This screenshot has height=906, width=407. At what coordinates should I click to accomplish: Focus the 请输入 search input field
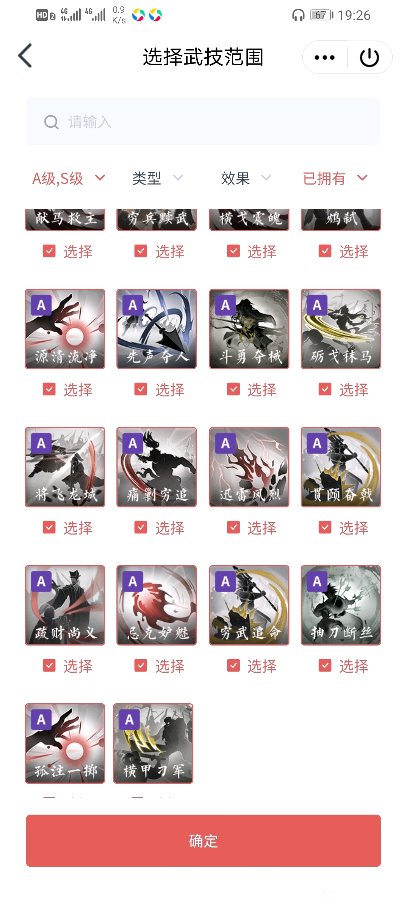click(203, 122)
